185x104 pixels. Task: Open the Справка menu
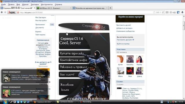(x=58, y=5)
